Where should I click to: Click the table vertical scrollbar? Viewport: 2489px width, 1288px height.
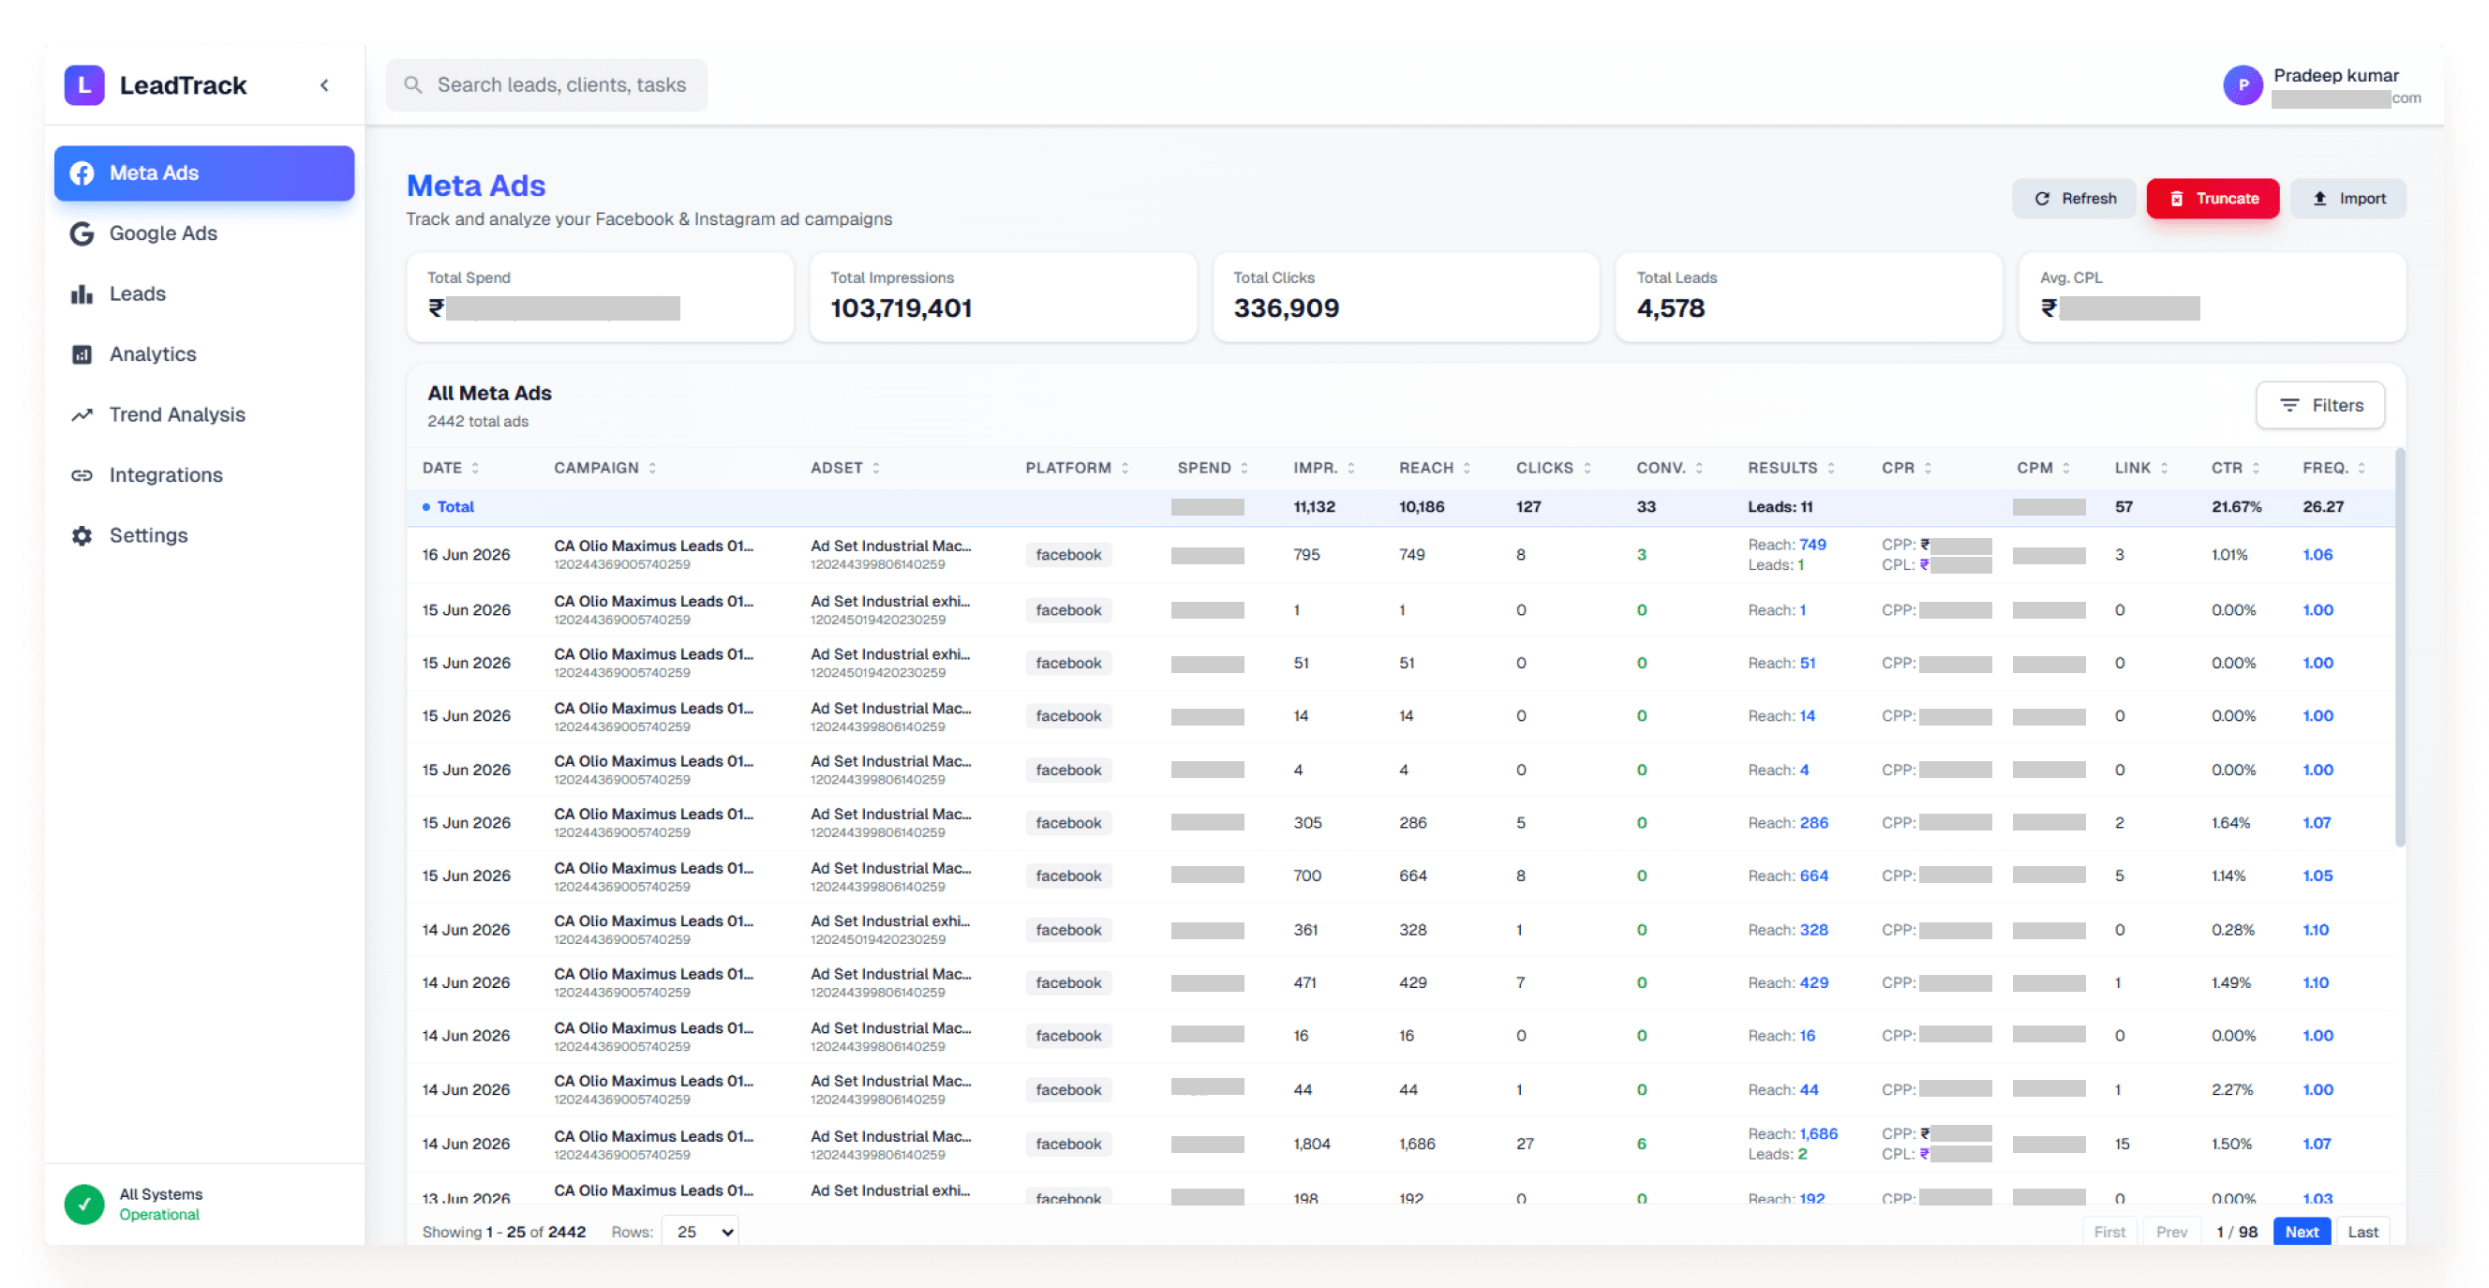(x=2399, y=648)
